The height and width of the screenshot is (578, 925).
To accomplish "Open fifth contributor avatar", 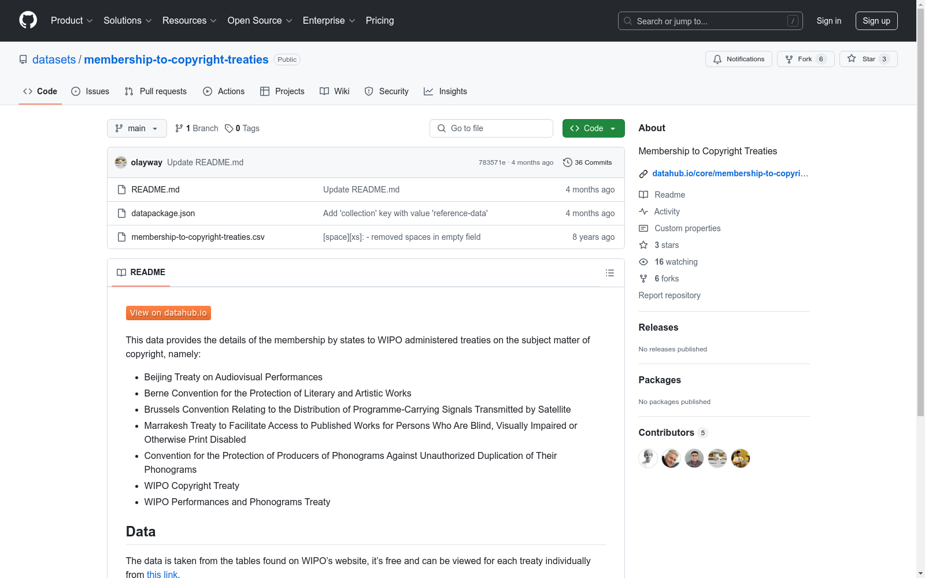I will (x=741, y=458).
